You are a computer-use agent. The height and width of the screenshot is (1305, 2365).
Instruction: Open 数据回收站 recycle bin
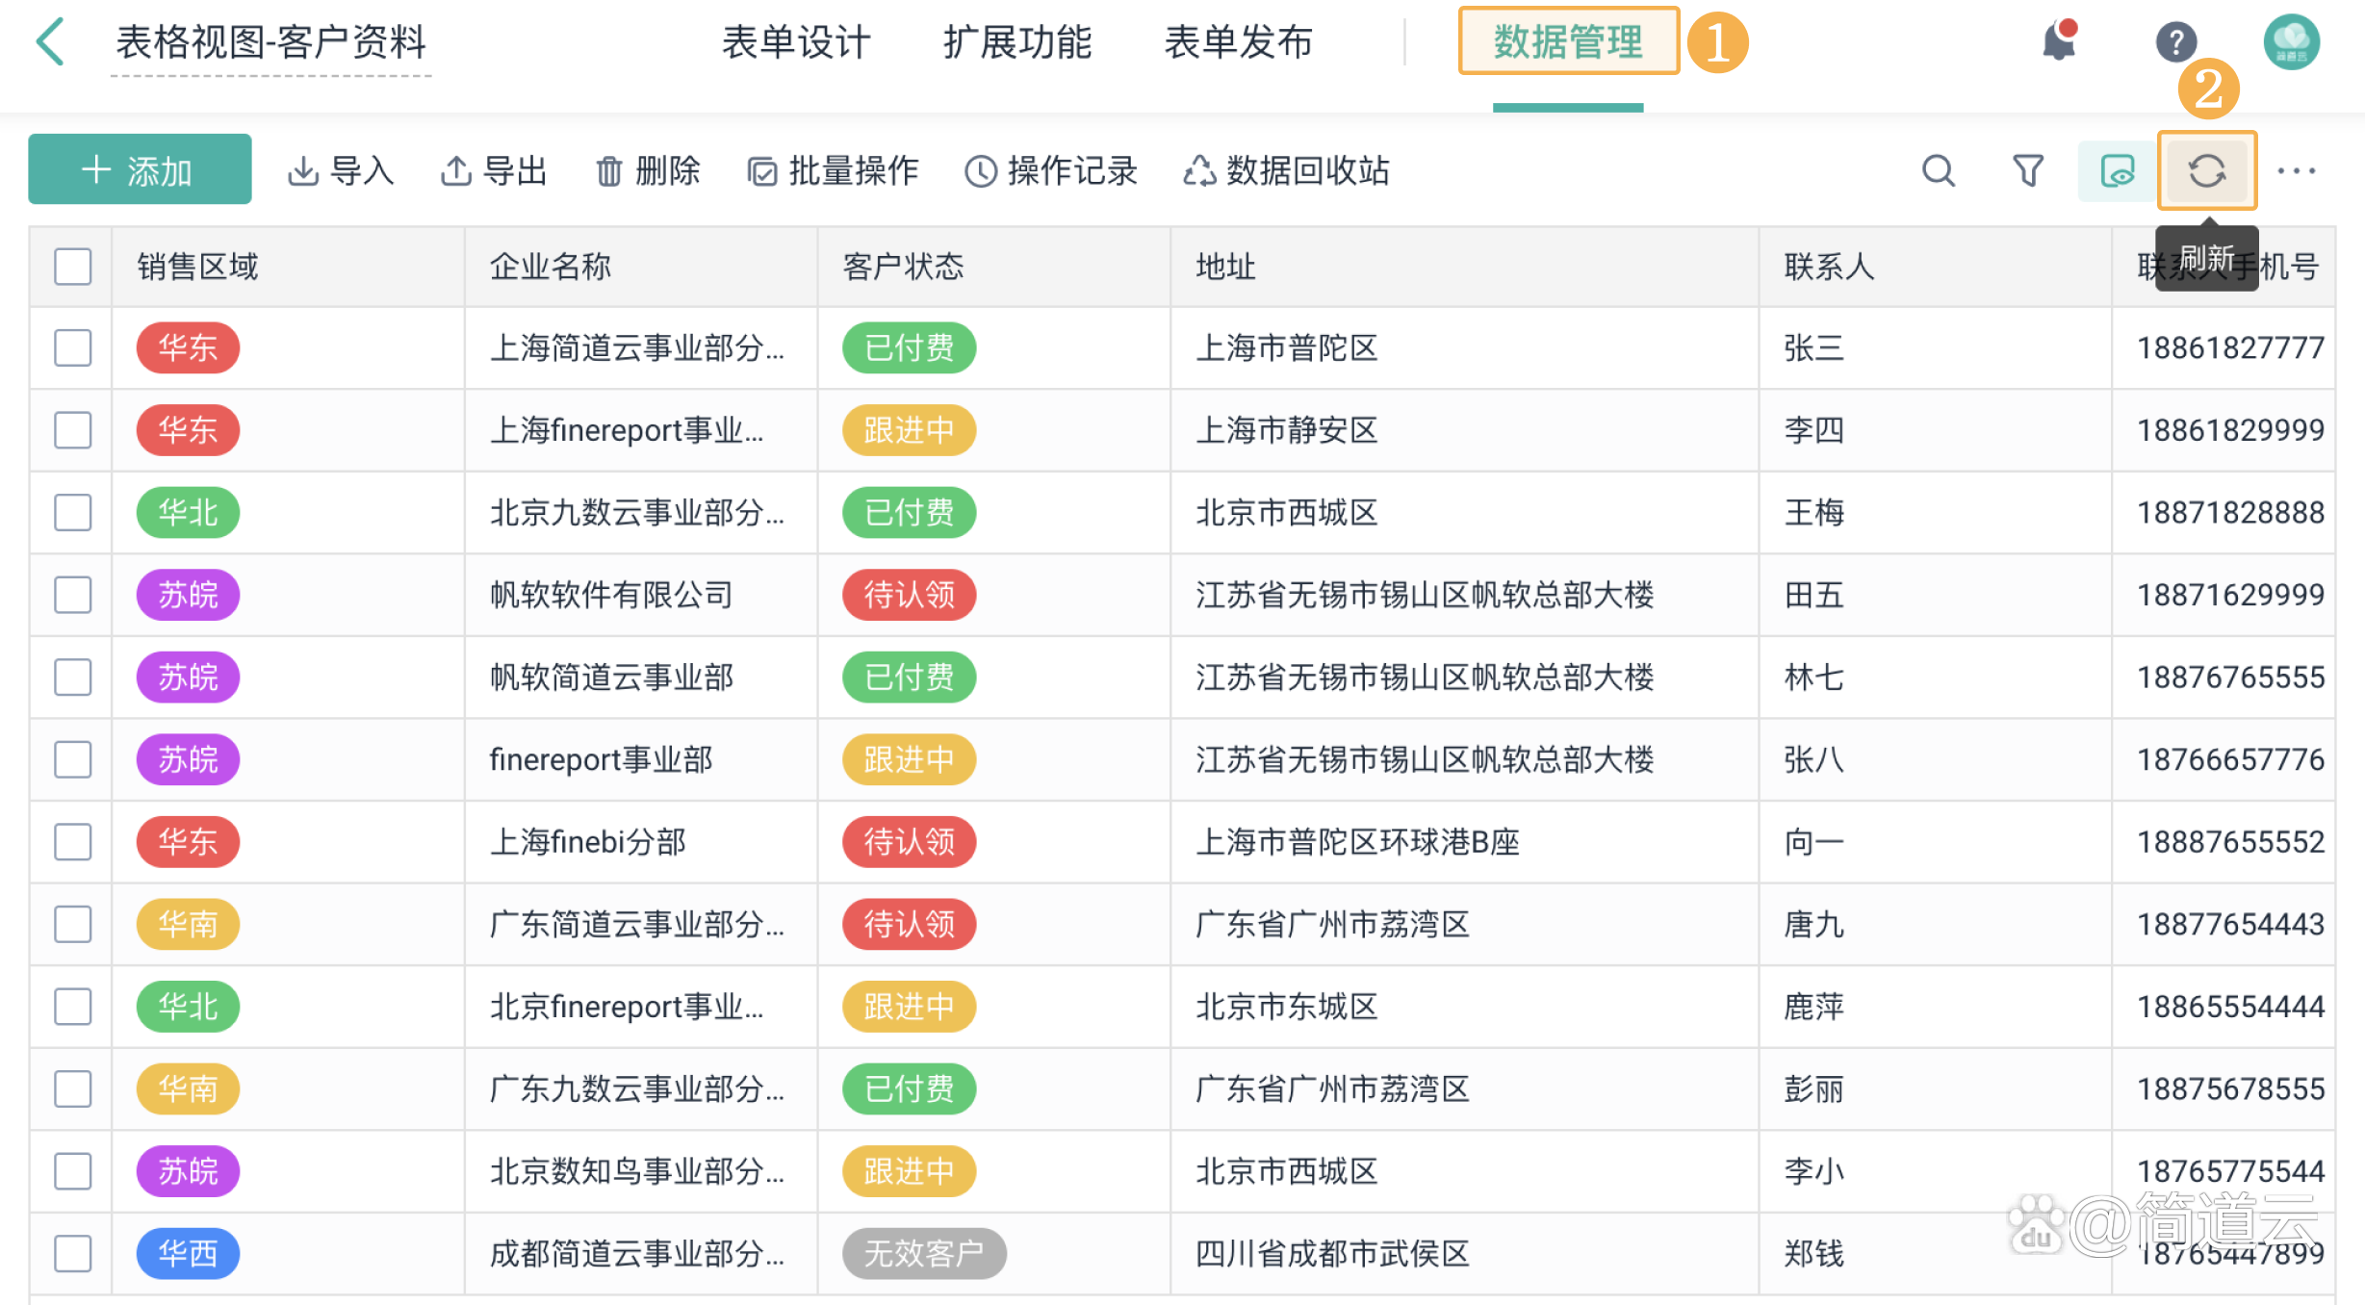1286,171
